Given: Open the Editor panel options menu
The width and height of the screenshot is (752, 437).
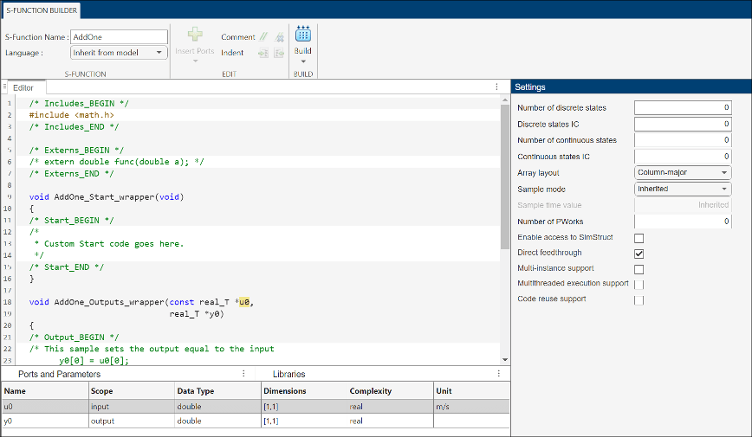Looking at the screenshot, I should pyautogui.click(x=497, y=87).
